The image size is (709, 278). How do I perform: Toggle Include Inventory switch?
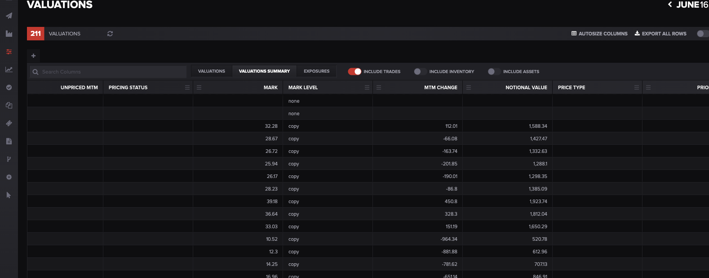[x=420, y=71]
